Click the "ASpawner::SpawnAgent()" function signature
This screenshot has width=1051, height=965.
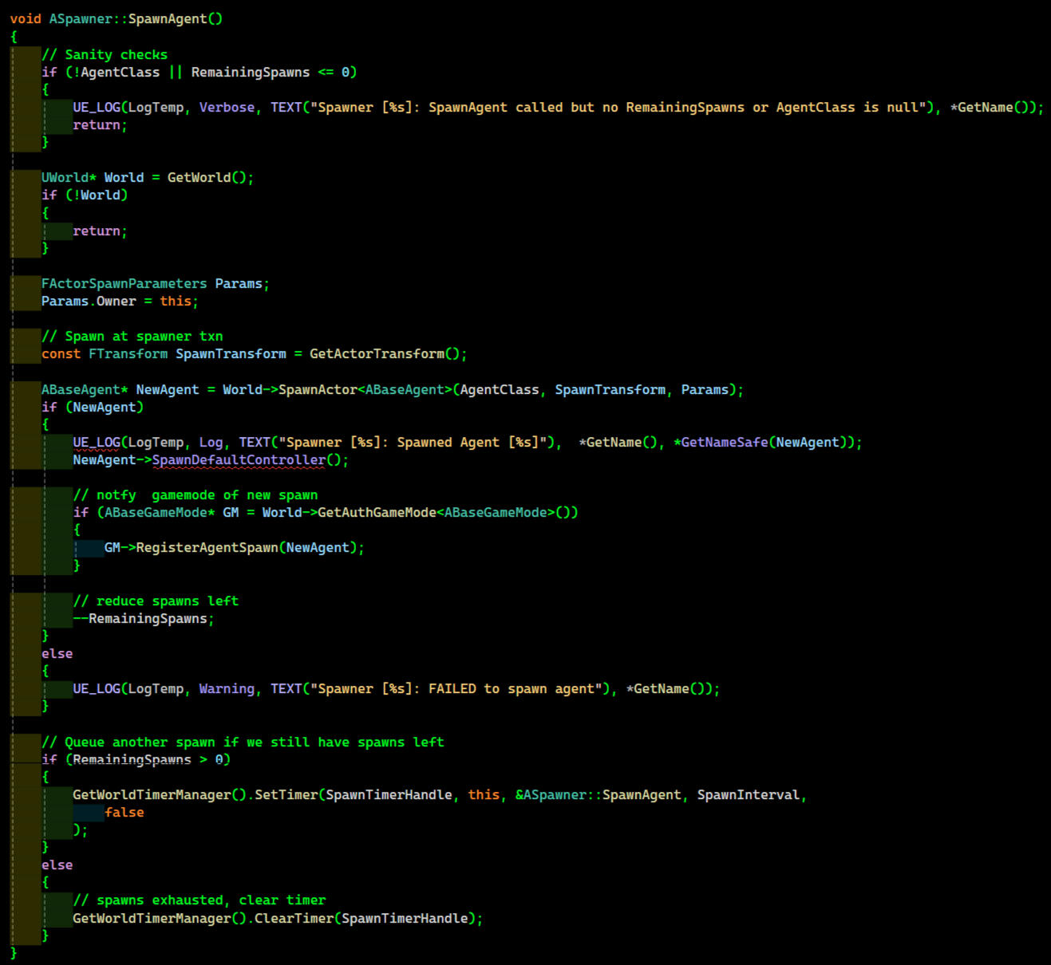click(x=136, y=19)
